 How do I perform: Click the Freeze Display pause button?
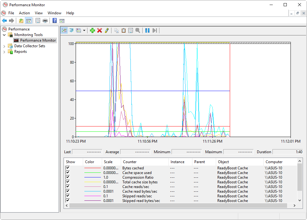(147, 30)
